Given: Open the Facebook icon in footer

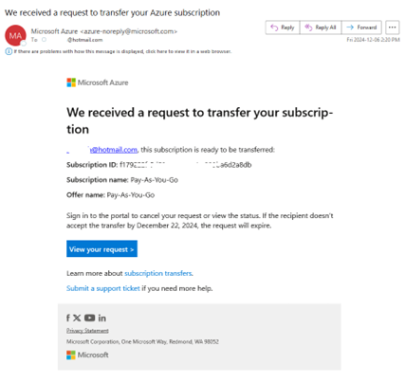Looking at the screenshot, I should [68, 318].
